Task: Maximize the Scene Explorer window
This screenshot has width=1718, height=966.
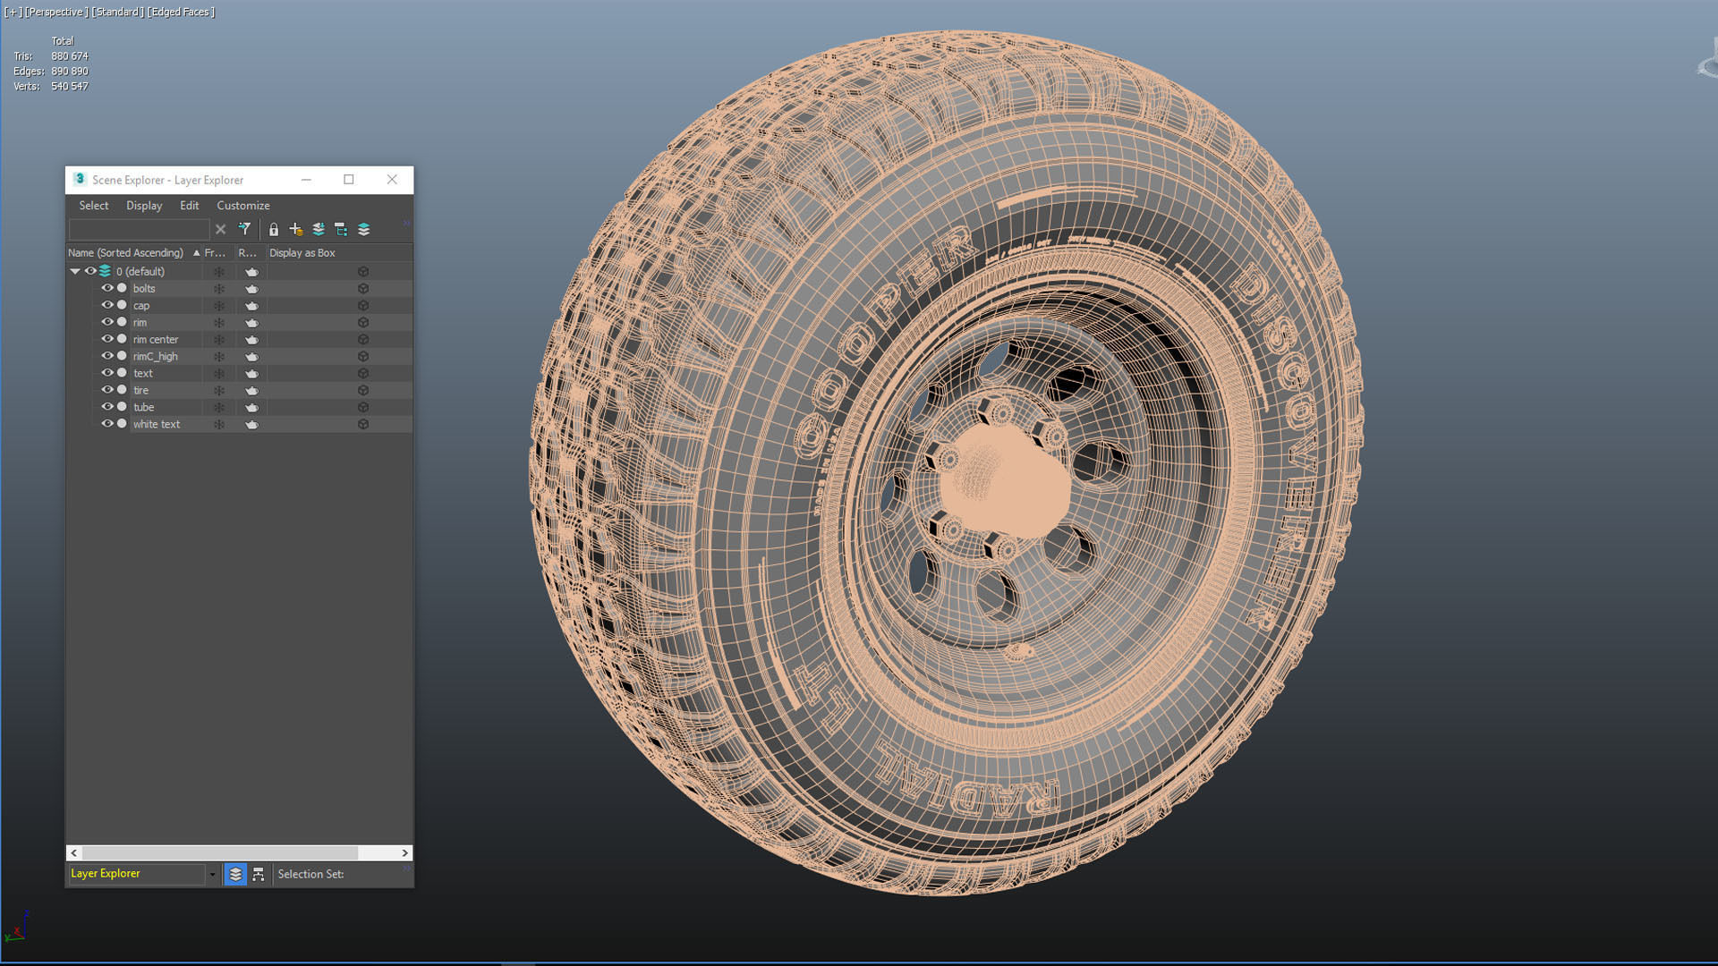Action: (349, 180)
